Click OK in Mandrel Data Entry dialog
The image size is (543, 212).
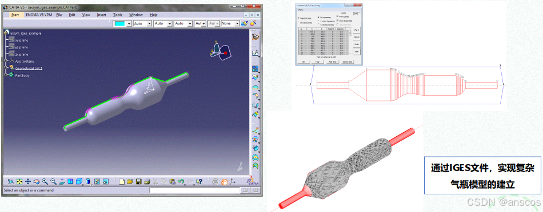(x=304, y=62)
